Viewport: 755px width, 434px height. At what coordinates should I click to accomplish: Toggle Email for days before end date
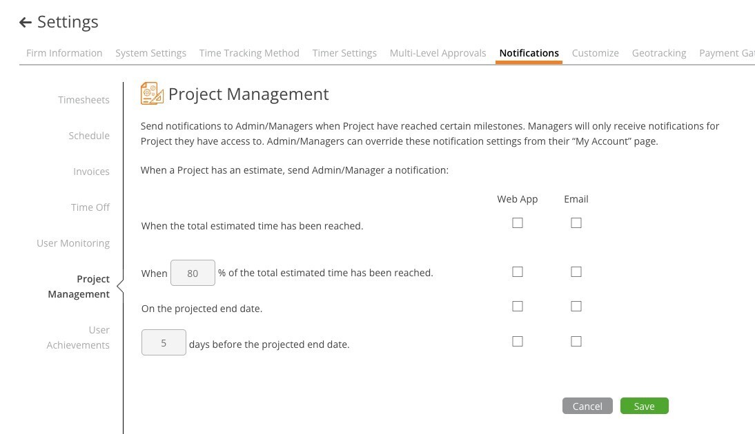tap(576, 341)
